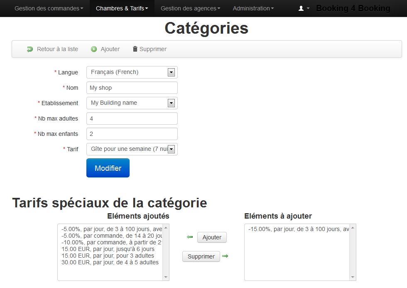This screenshot has width=407, height=288.
Task: Click the trash can Supprimer icon
Action: click(x=135, y=49)
